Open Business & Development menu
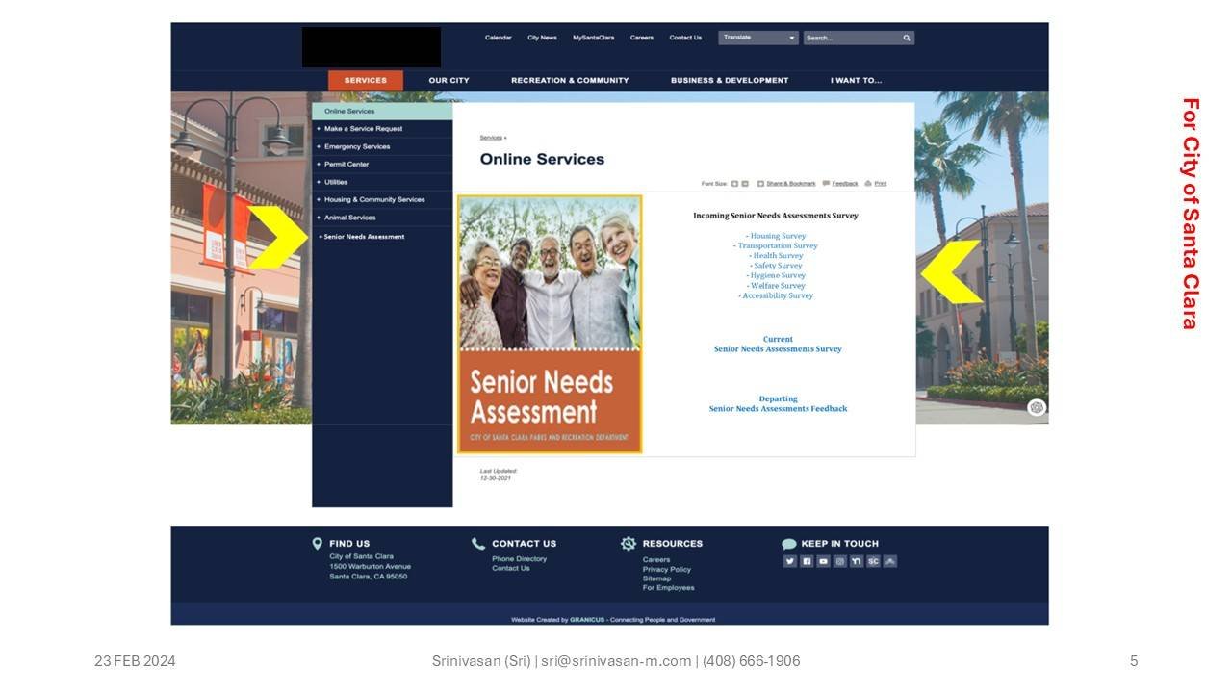The width and height of the screenshot is (1232, 693). [x=730, y=81]
